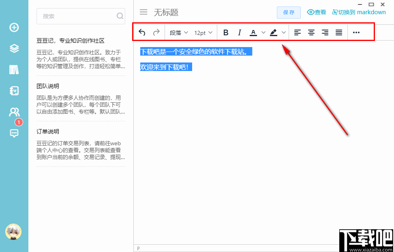
Task: Expand the 12pt font size dropdown
Action: (202, 32)
